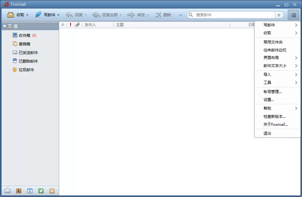Image resolution: width=302 pixels, height=197 pixels.
Task: Open the Drafts (草稿箱) folder
Action: tap(21, 44)
